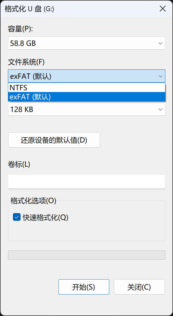Click the 容量(P) label
The height and width of the screenshot is (316, 173).
pyautogui.click(x=20, y=29)
